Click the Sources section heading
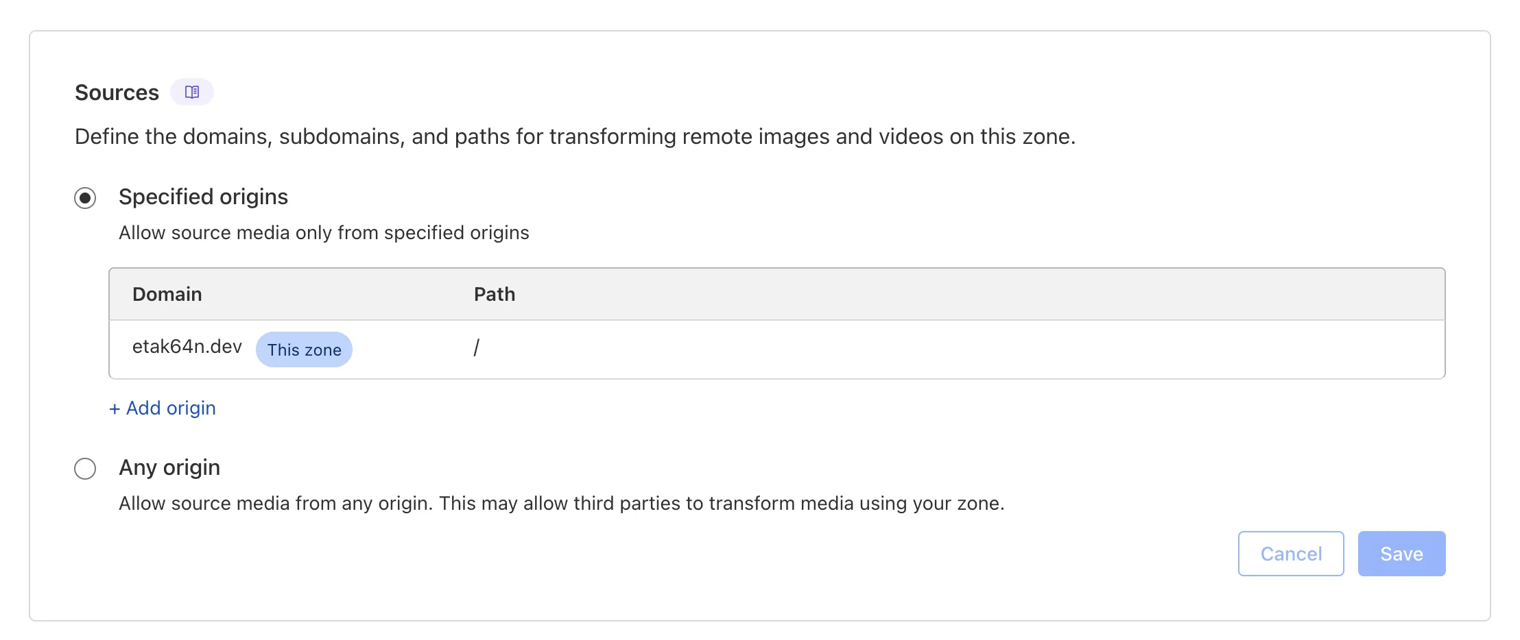Image resolution: width=1520 pixels, height=640 pixels. [x=117, y=93]
